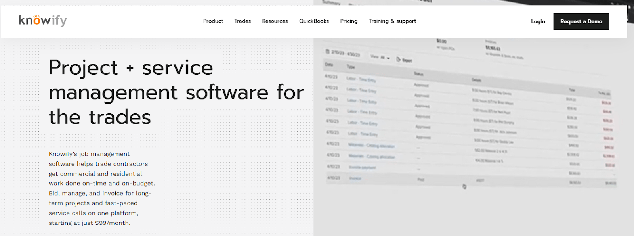
Task: Click the calendar icon beside the date range
Action: pos(327,52)
